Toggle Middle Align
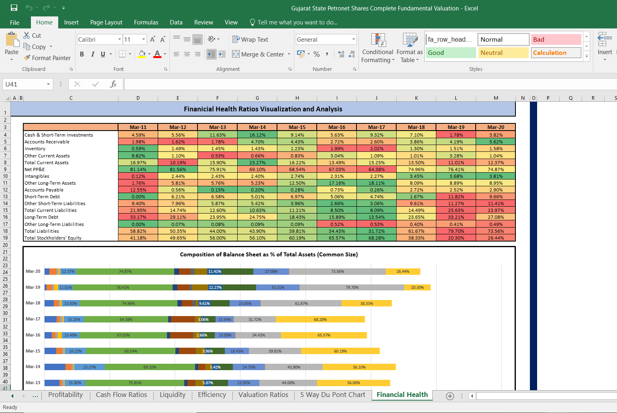The height and width of the screenshot is (413, 617). pos(187,39)
